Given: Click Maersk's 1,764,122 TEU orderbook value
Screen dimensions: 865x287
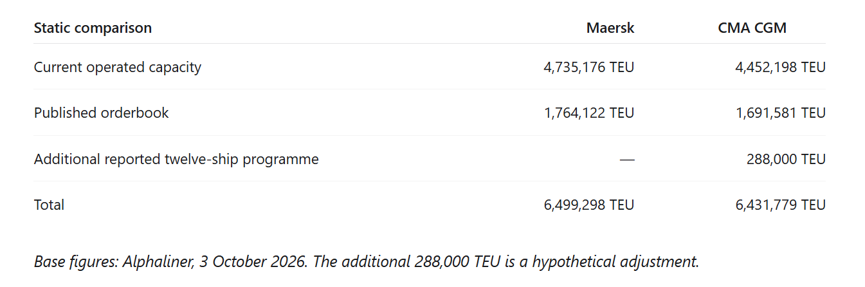Looking at the screenshot, I should click(588, 113).
